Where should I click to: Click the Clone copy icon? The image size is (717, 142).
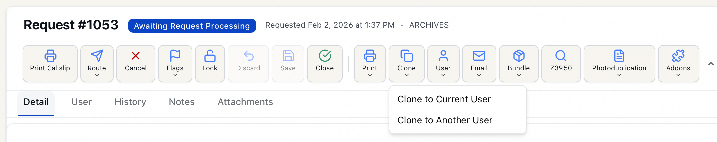tap(406, 56)
